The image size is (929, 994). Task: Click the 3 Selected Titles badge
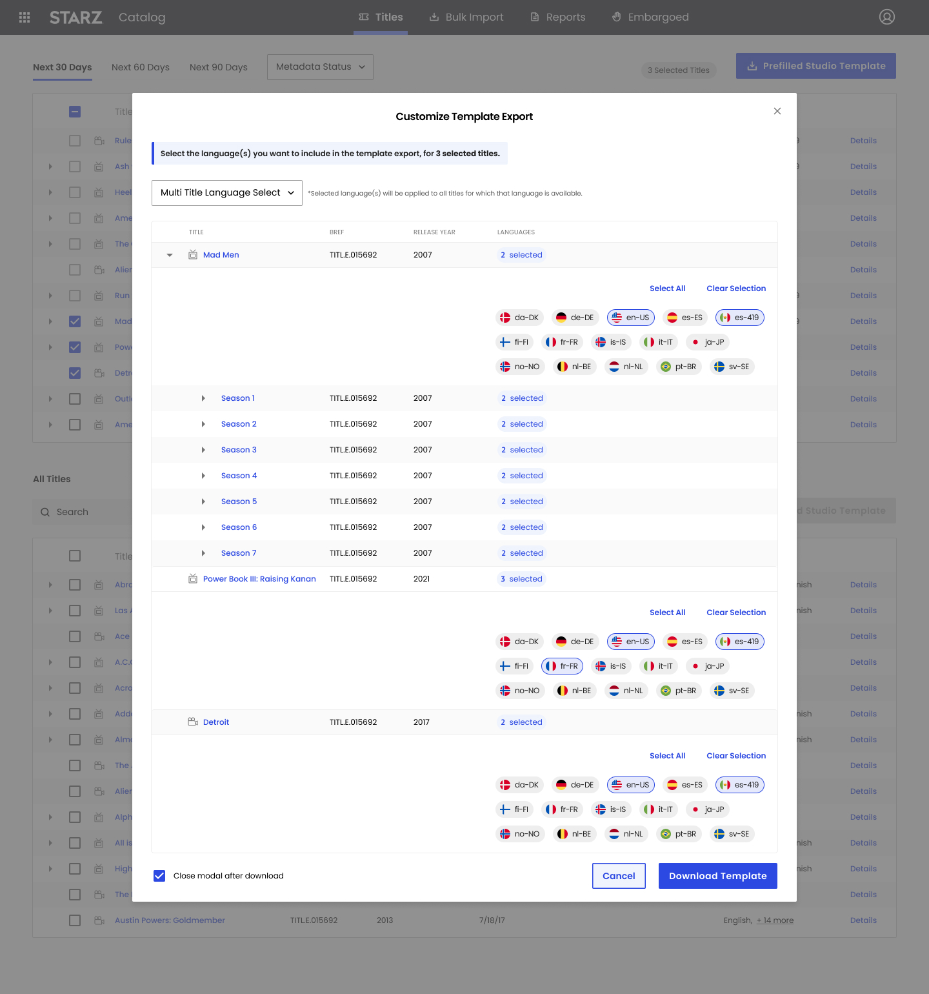point(679,70)
